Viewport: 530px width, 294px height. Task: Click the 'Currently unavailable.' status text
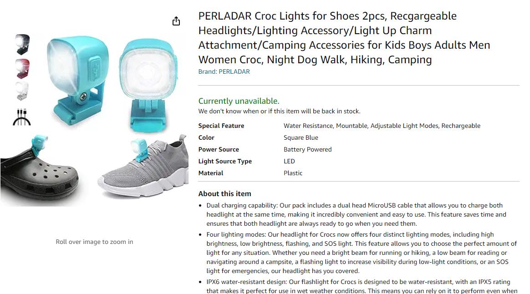coord(239,101)
